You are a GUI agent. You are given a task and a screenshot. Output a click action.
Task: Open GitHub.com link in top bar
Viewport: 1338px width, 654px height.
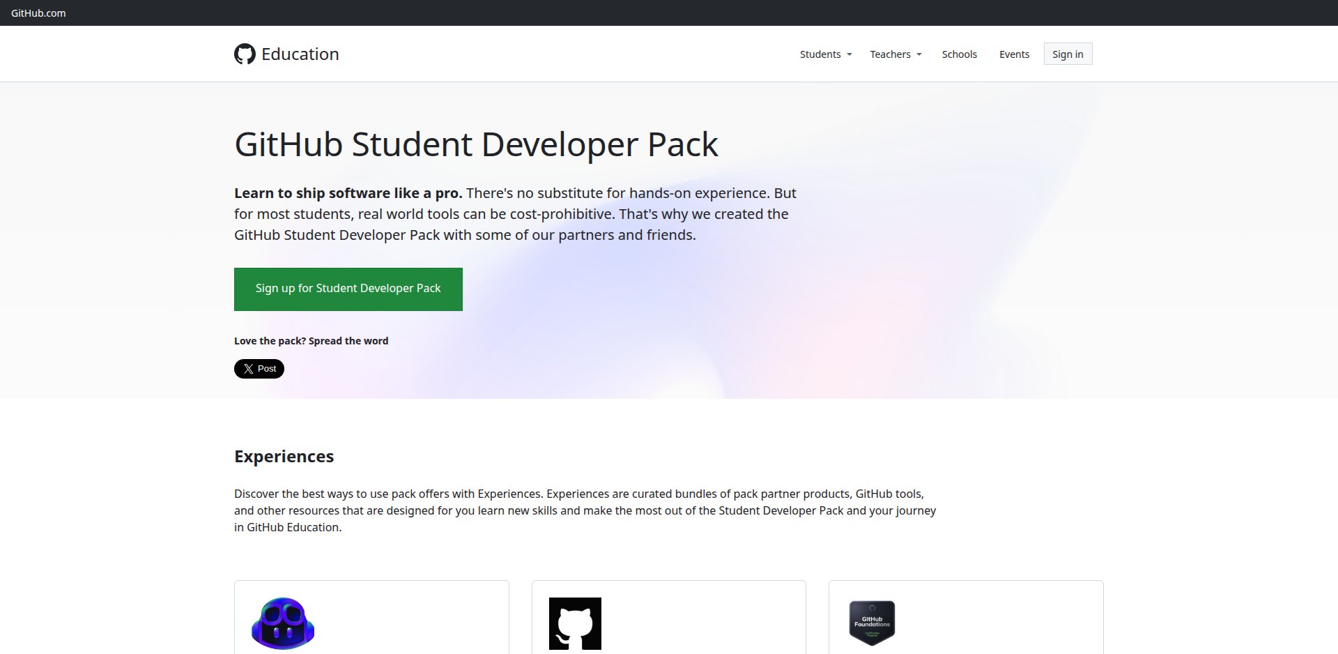tap(38, 13)
